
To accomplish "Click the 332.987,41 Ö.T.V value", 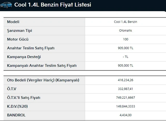I will (126, 89).
